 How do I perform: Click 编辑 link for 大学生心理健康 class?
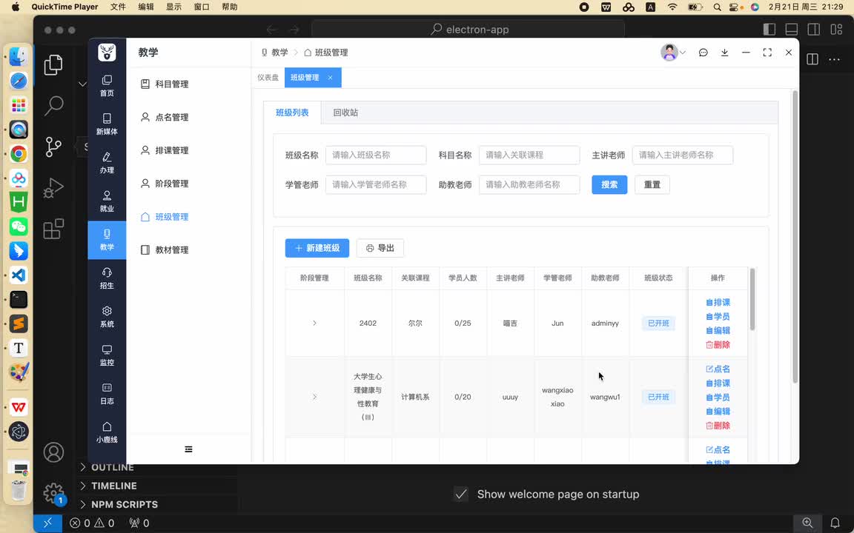(x=718, y=412)
